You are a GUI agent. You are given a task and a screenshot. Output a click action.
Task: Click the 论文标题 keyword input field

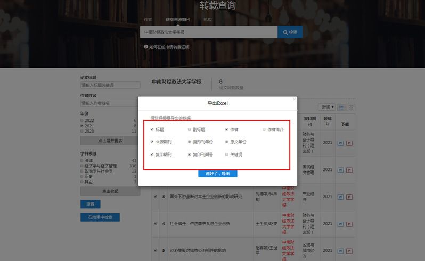click(110, 85)
